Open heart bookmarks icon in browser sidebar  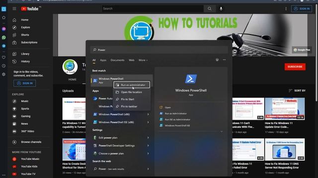coord(3,57)
